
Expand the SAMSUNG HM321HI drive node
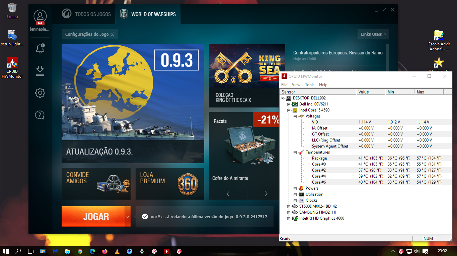[289, 212]
